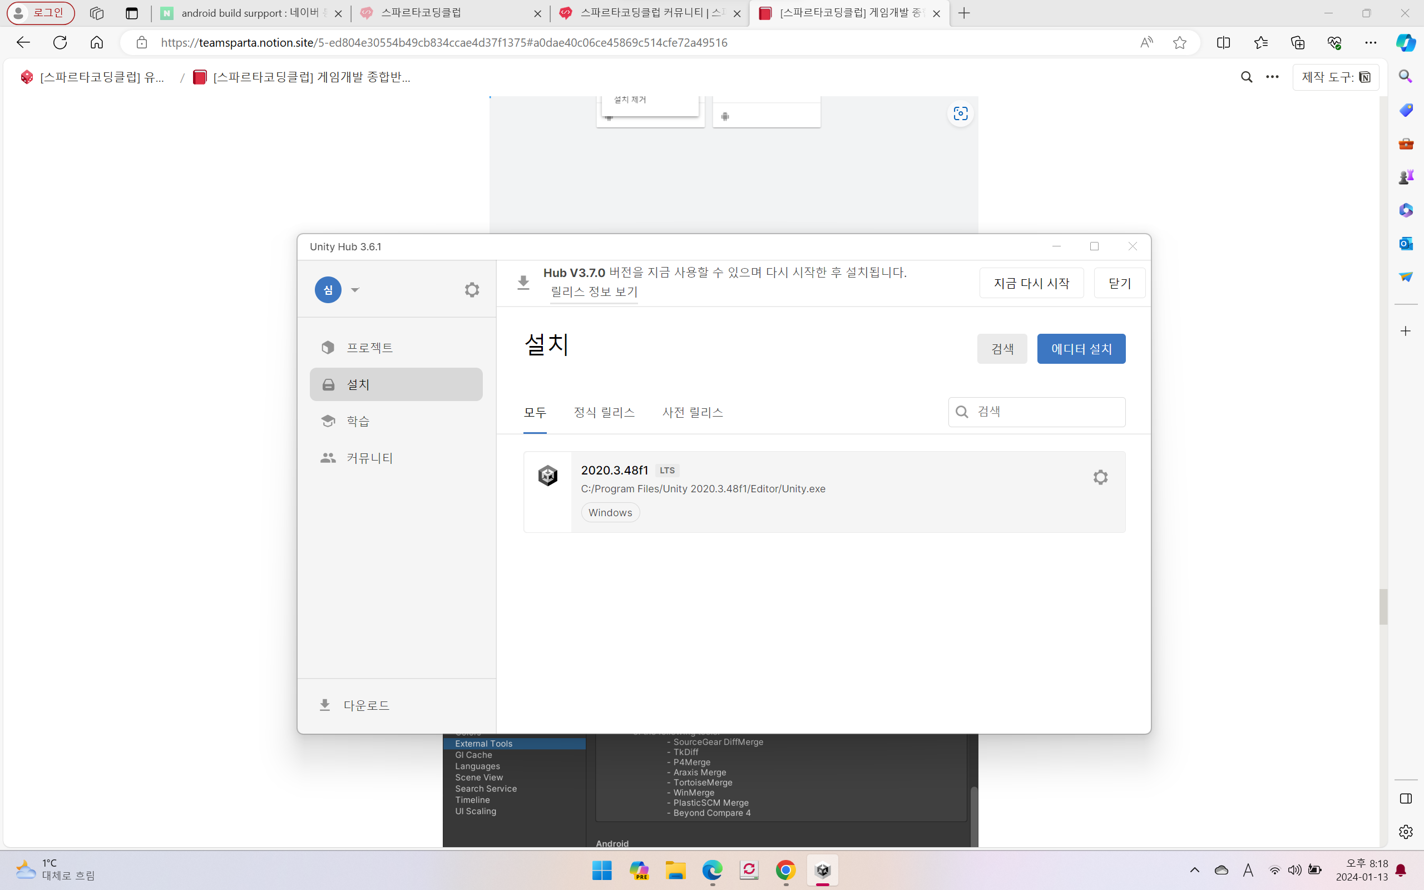Expand the account dropdown arrow
Image resolution: width=1424 pixels, height=890 pixels.
[x=355, y=290]
